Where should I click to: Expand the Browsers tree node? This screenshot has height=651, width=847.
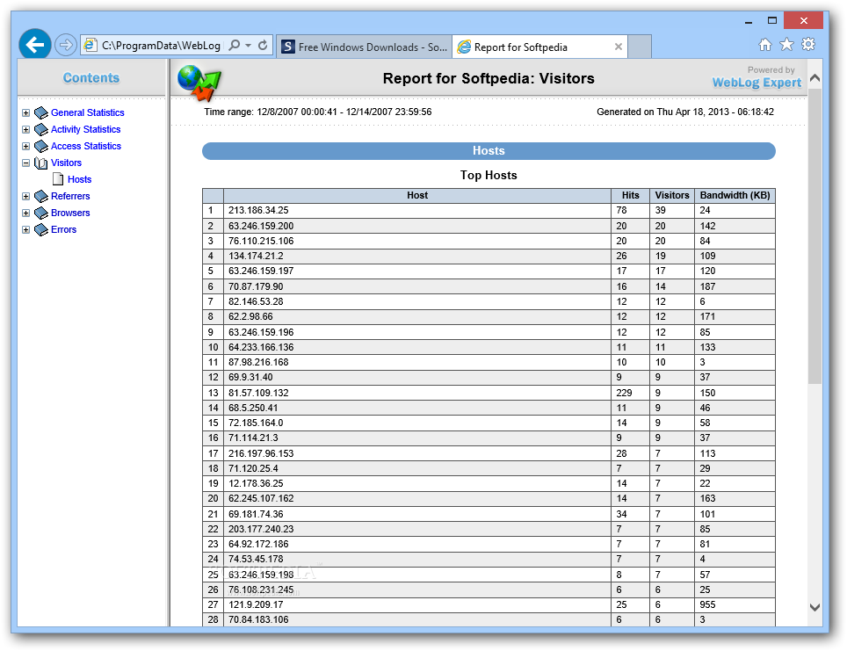click(26, 213)
